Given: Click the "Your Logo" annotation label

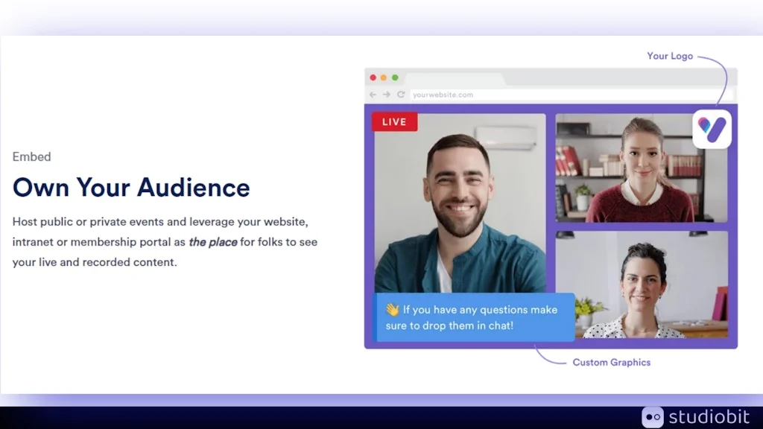Looking at the screenshot, I should point(669,56).
